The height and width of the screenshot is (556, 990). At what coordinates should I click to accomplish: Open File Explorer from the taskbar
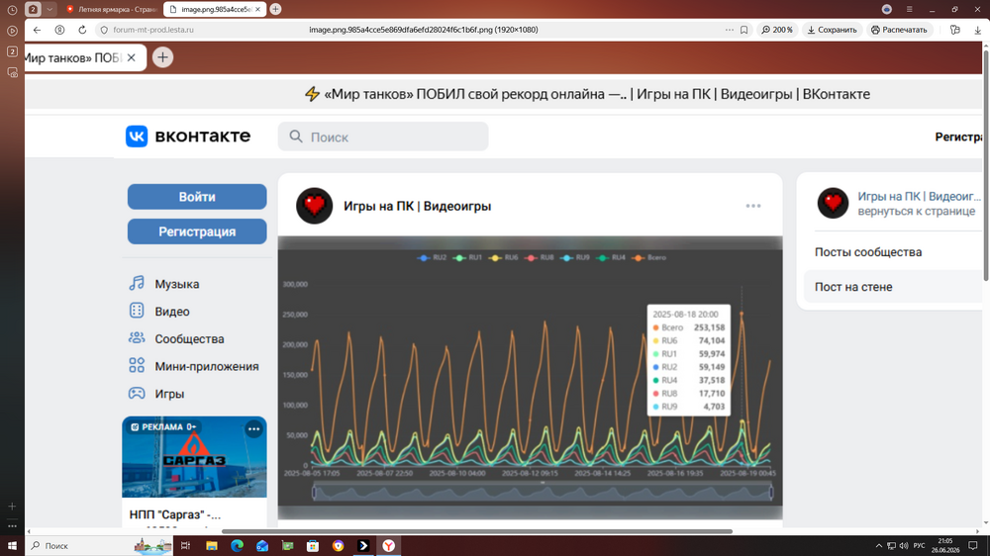tap(212, 546)
